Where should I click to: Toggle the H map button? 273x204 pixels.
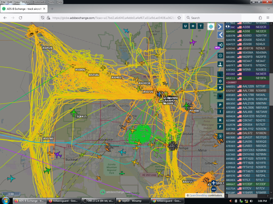193,26
